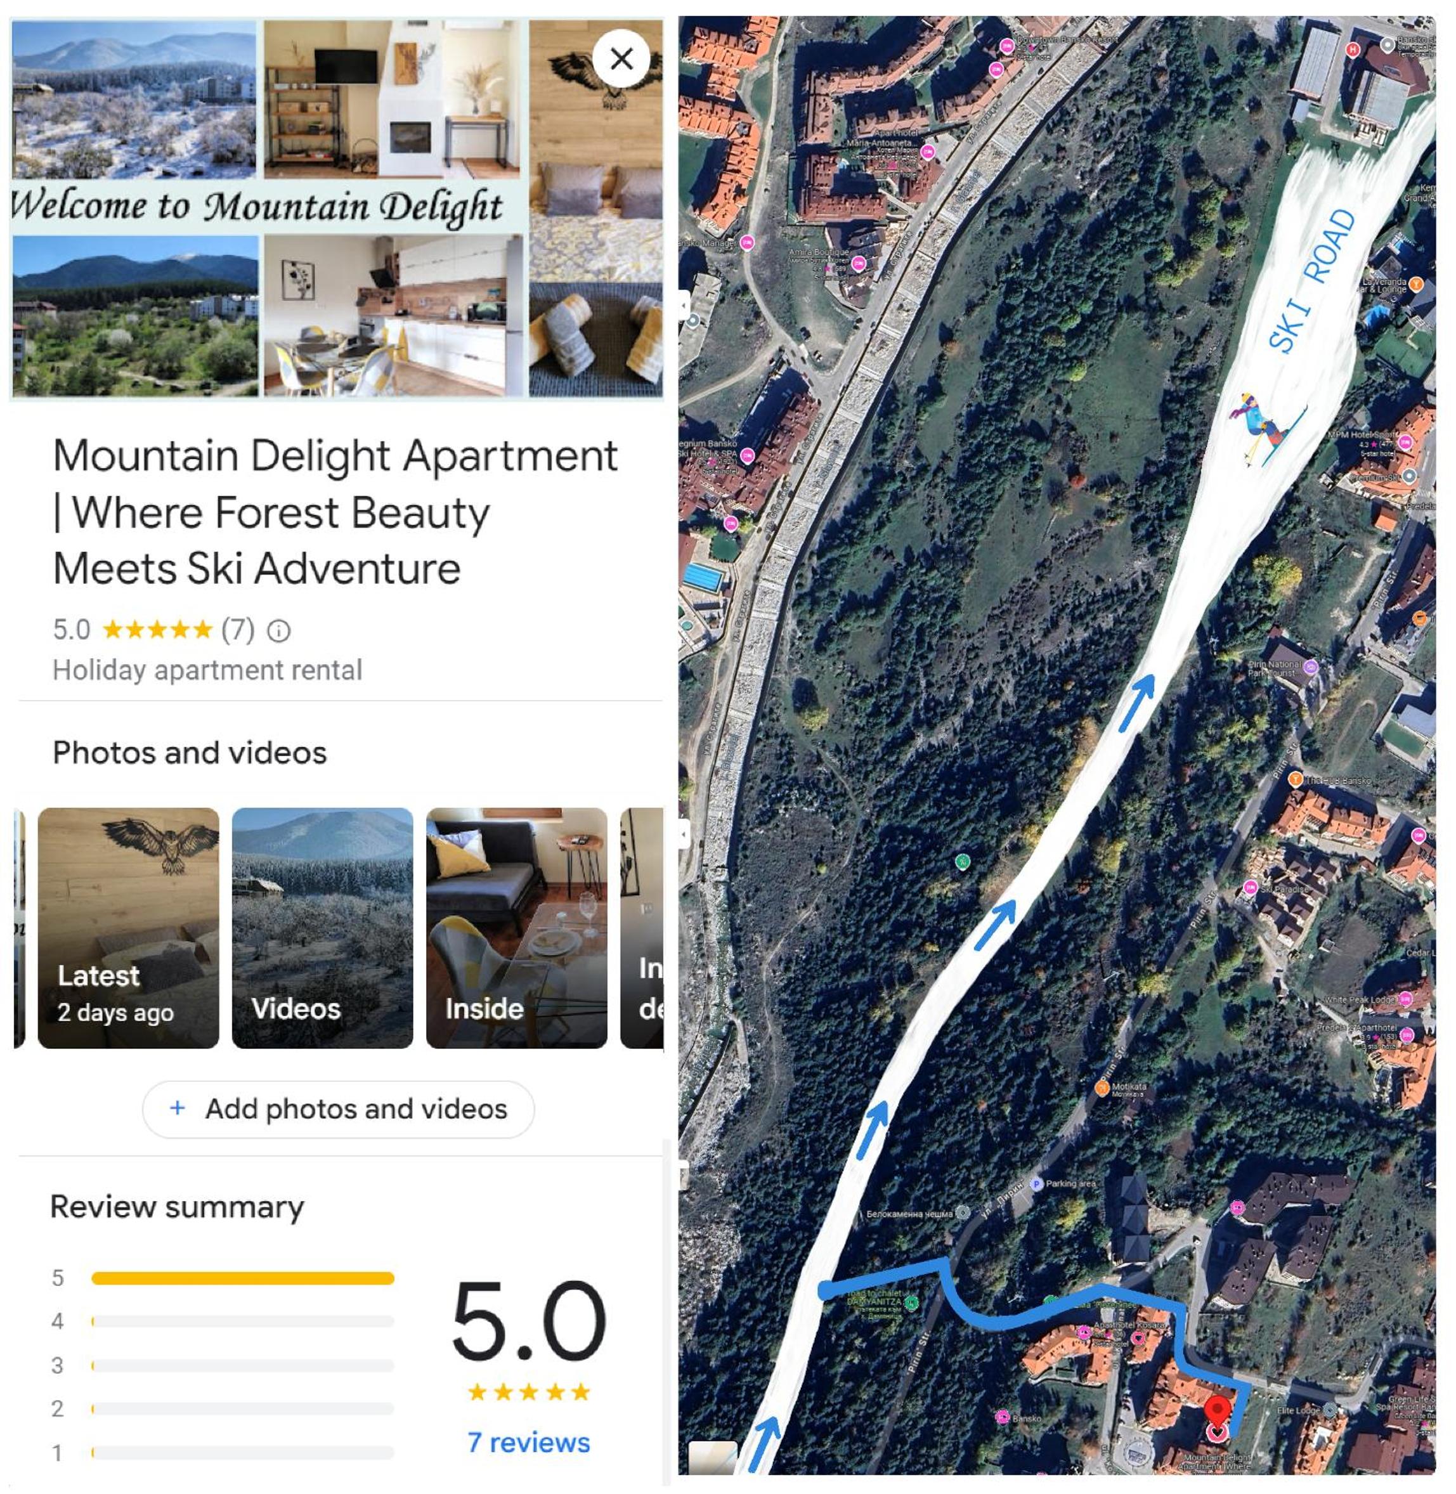Click the Predela 2 Aparthotel marker
The width and height of the screenshot is (1456, 1494).
point(1407,1036)
